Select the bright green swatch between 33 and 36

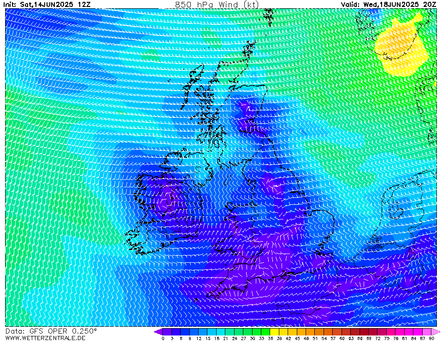[266, 332]
